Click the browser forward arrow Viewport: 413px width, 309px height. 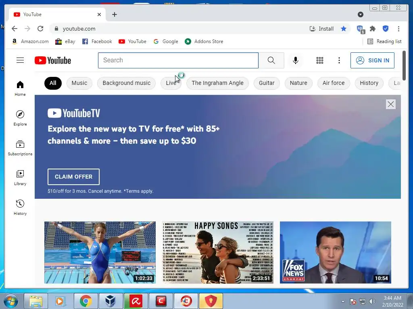(x=27, y=29)
